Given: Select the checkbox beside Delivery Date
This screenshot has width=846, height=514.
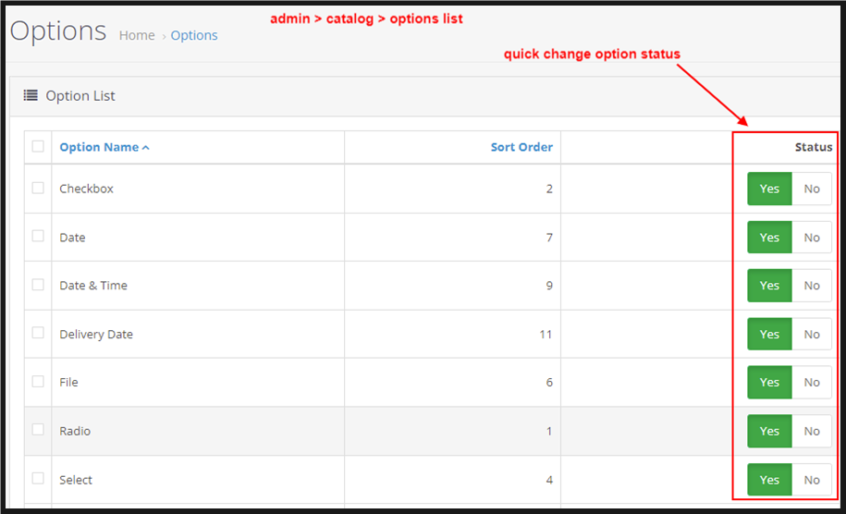Looking at the screenshot, I should click(38, 333).
